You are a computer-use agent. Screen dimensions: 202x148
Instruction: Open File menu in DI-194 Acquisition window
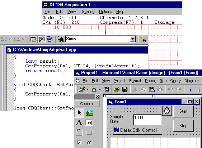pos(47,12)
